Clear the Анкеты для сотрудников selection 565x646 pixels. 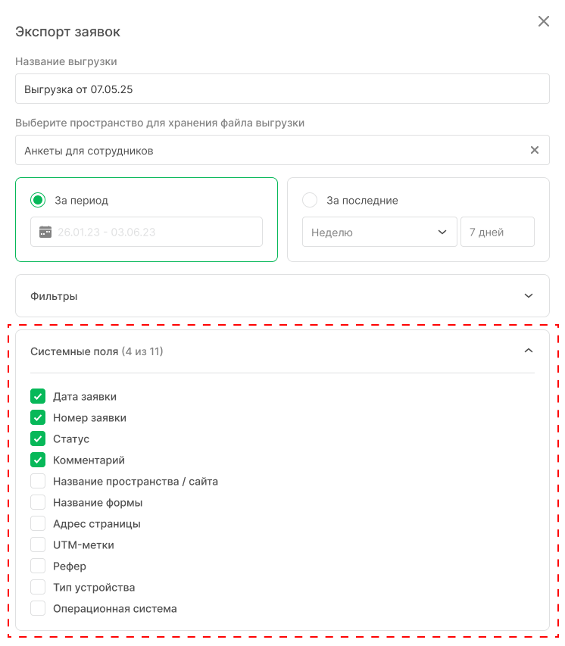535,150
